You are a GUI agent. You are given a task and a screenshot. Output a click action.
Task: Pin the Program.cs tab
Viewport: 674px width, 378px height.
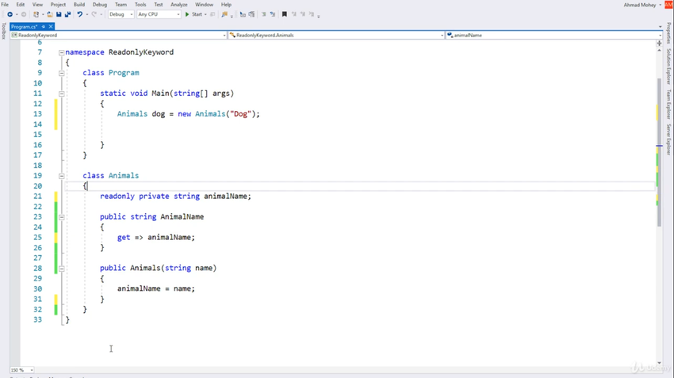click(x=44, y=27)
